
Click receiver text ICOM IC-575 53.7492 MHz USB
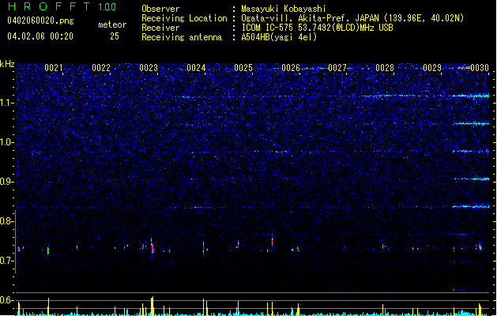[x=317, y=28]
